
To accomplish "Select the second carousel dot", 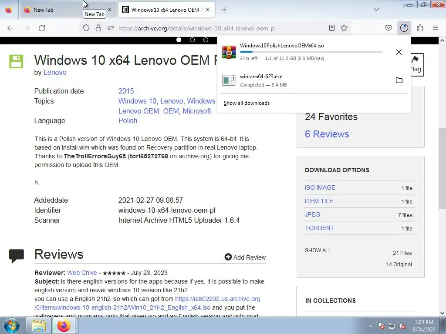I will [x=192, y=40].
